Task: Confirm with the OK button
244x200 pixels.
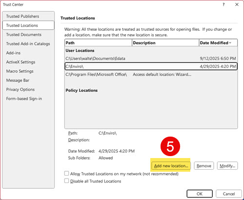Action: point(200,194)
